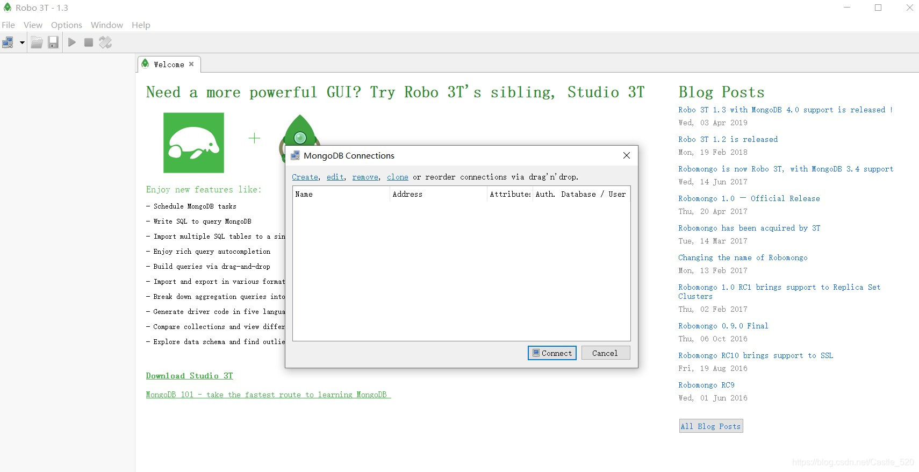
Task: Open the View menu
Action: coord(33,25)
